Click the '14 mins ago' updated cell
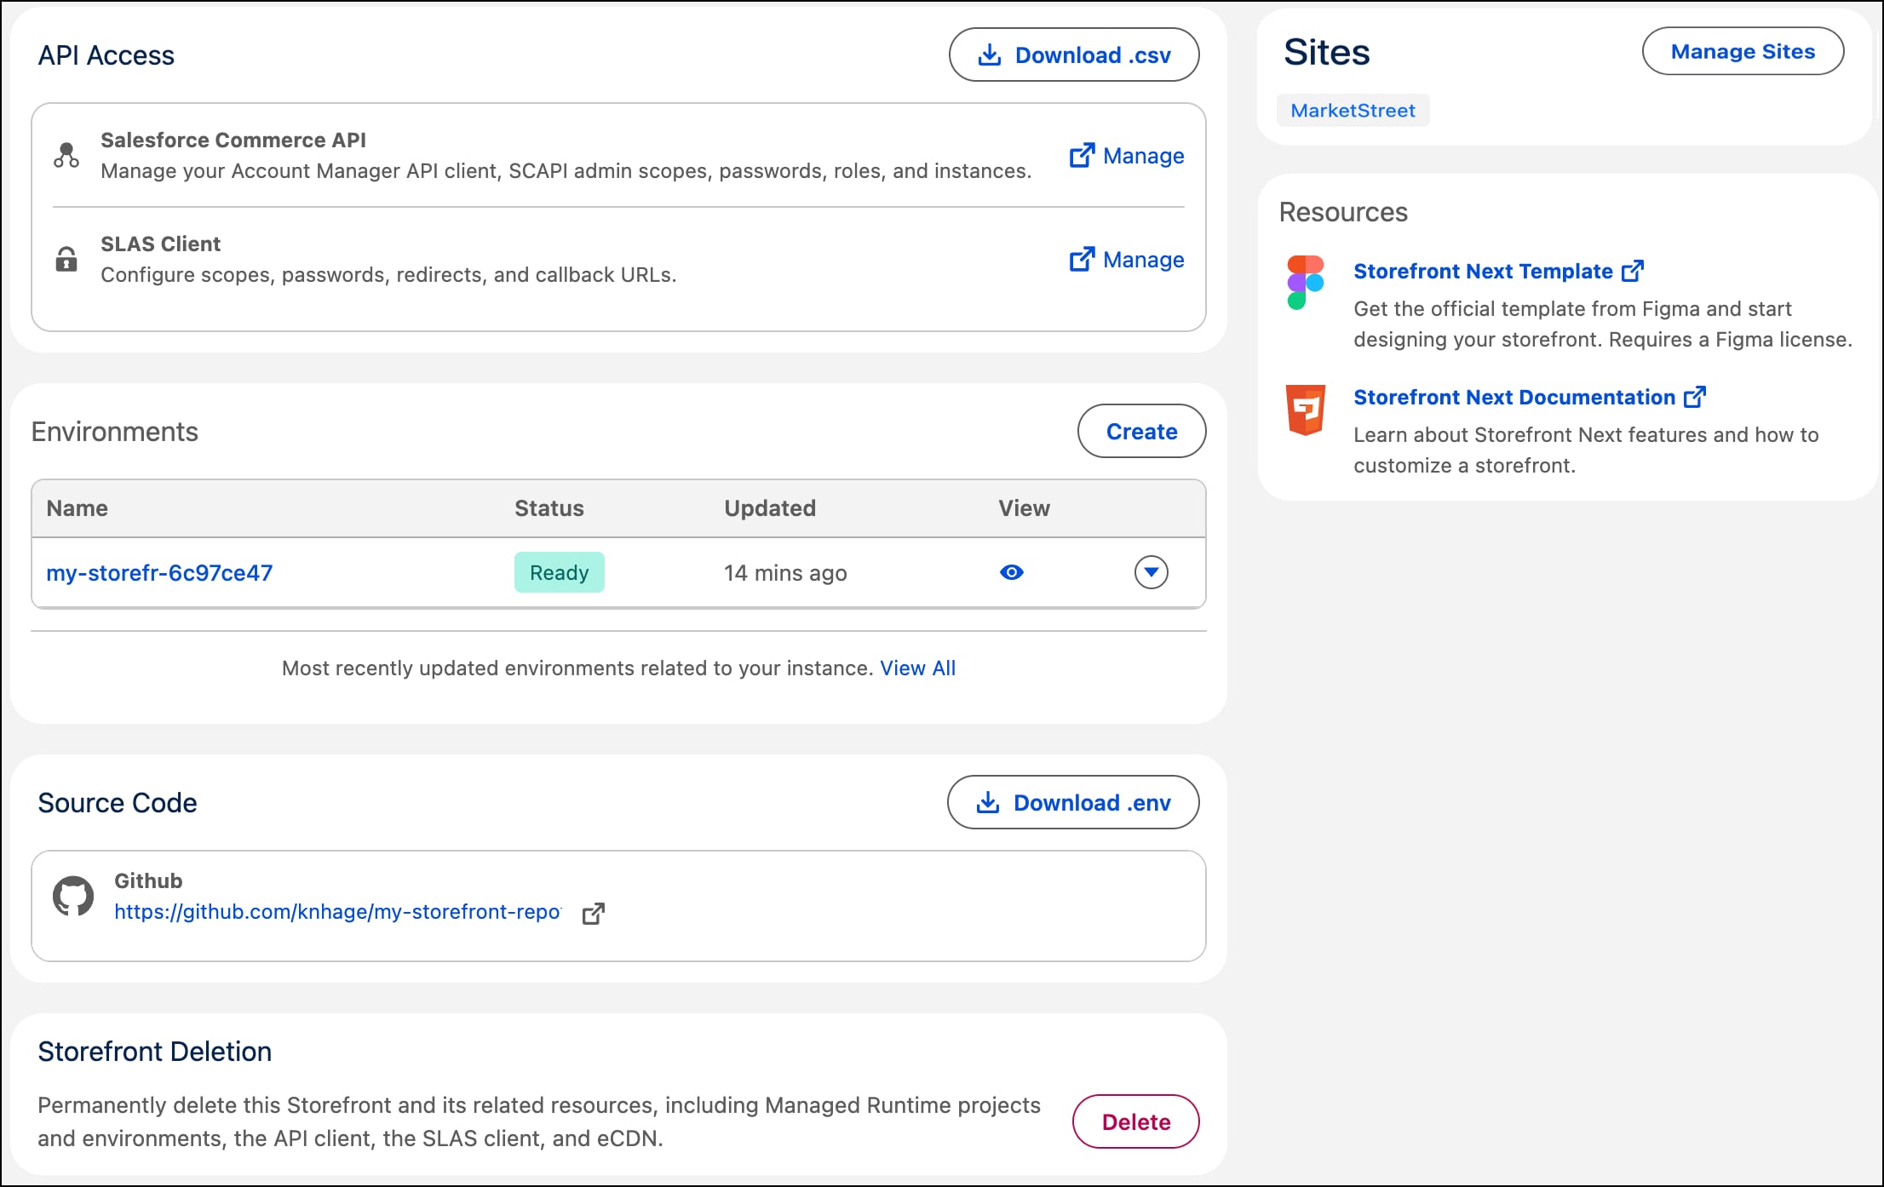 785,573
